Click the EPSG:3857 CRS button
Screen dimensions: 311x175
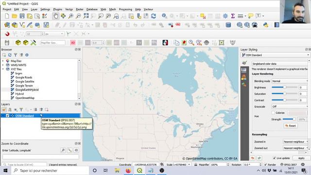288,165
